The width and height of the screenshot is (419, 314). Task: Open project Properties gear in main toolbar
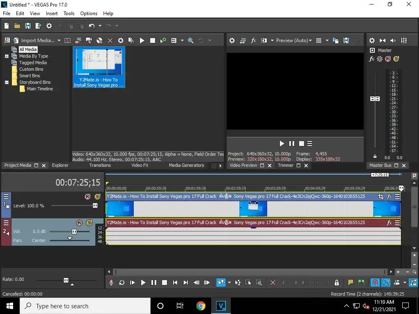[x=49, y=26]
